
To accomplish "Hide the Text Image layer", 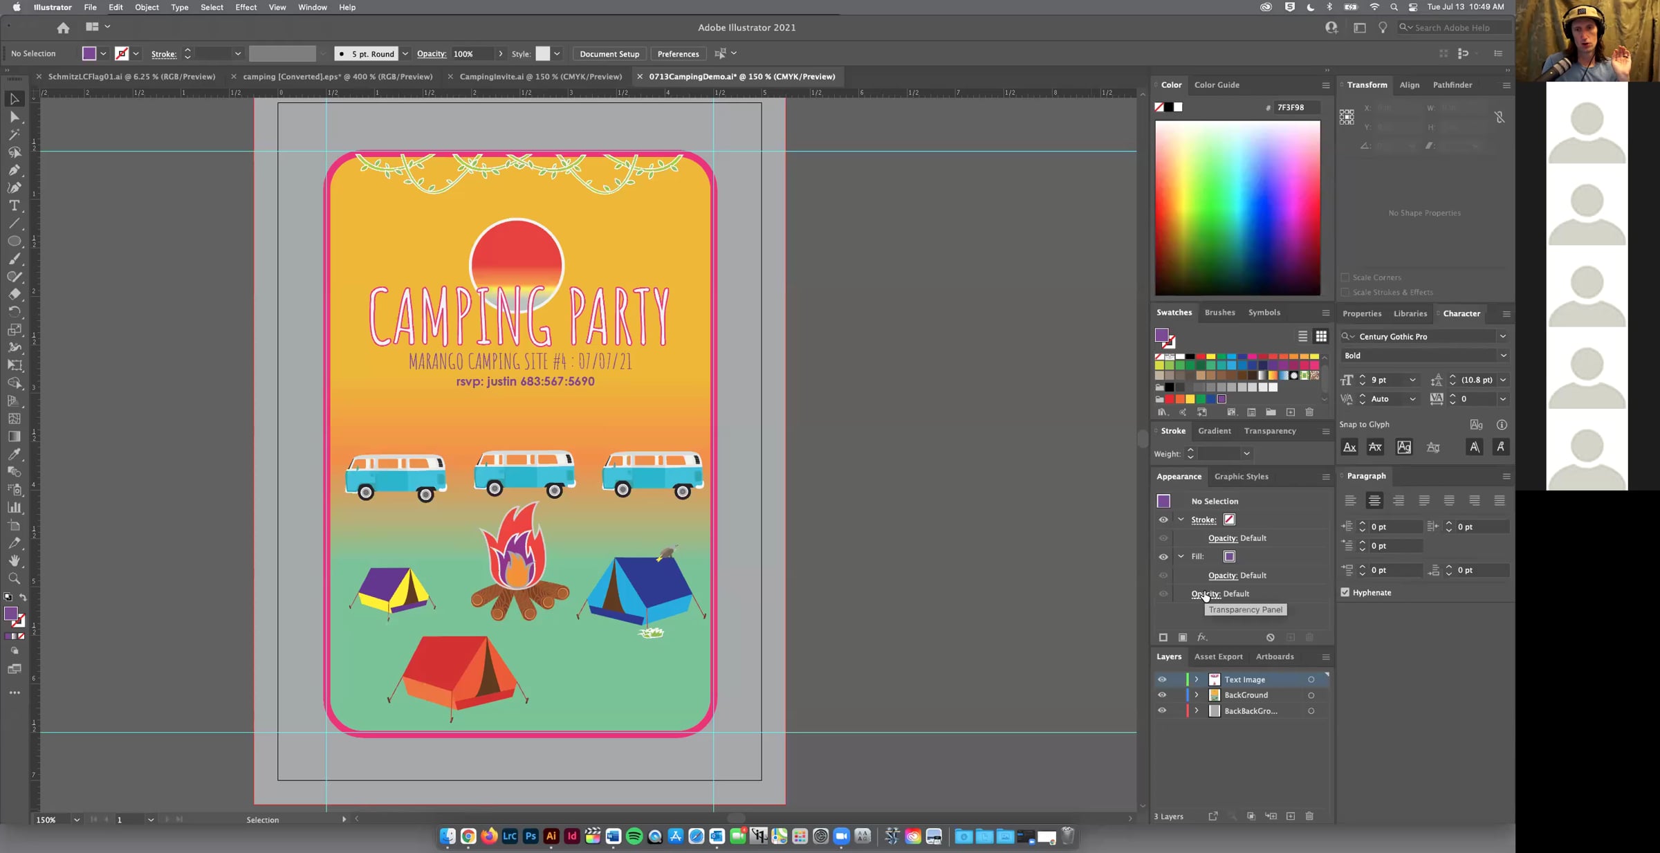I will click(1162, 679).
